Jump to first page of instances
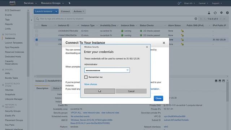Screen dimensions: 231x130 pos(201,19)
